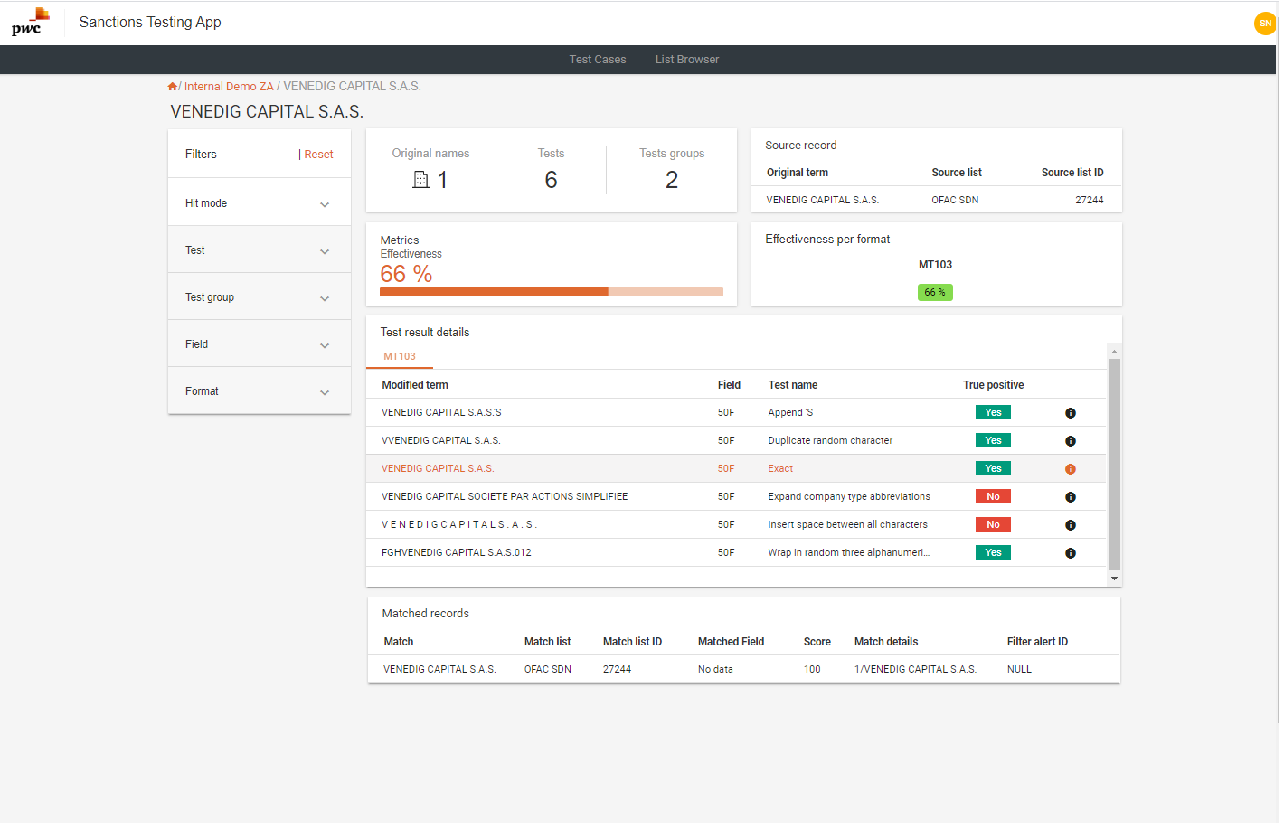Open info icon for Append 'S row
Viewport: 1284px width, 828px height.
[1070, 413]
